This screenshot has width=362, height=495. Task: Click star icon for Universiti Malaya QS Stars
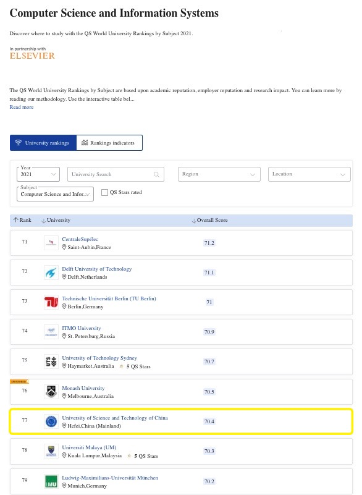click(x=128, y=456)
